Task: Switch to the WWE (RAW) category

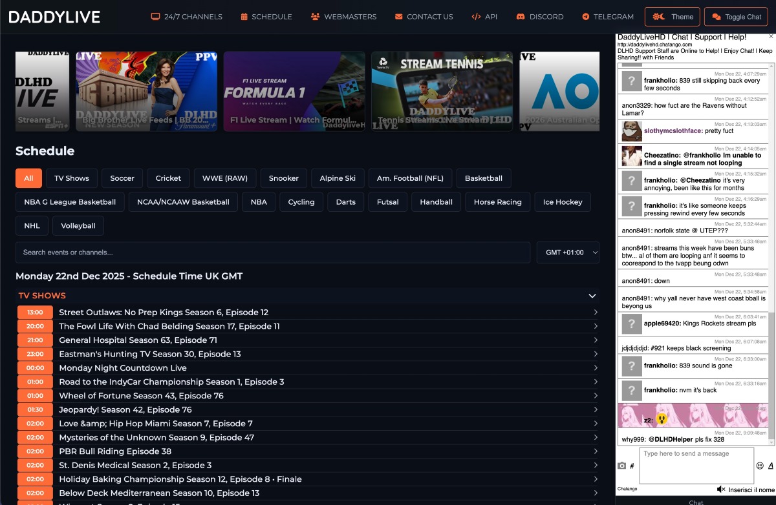Action: click(x=224, y=178)
